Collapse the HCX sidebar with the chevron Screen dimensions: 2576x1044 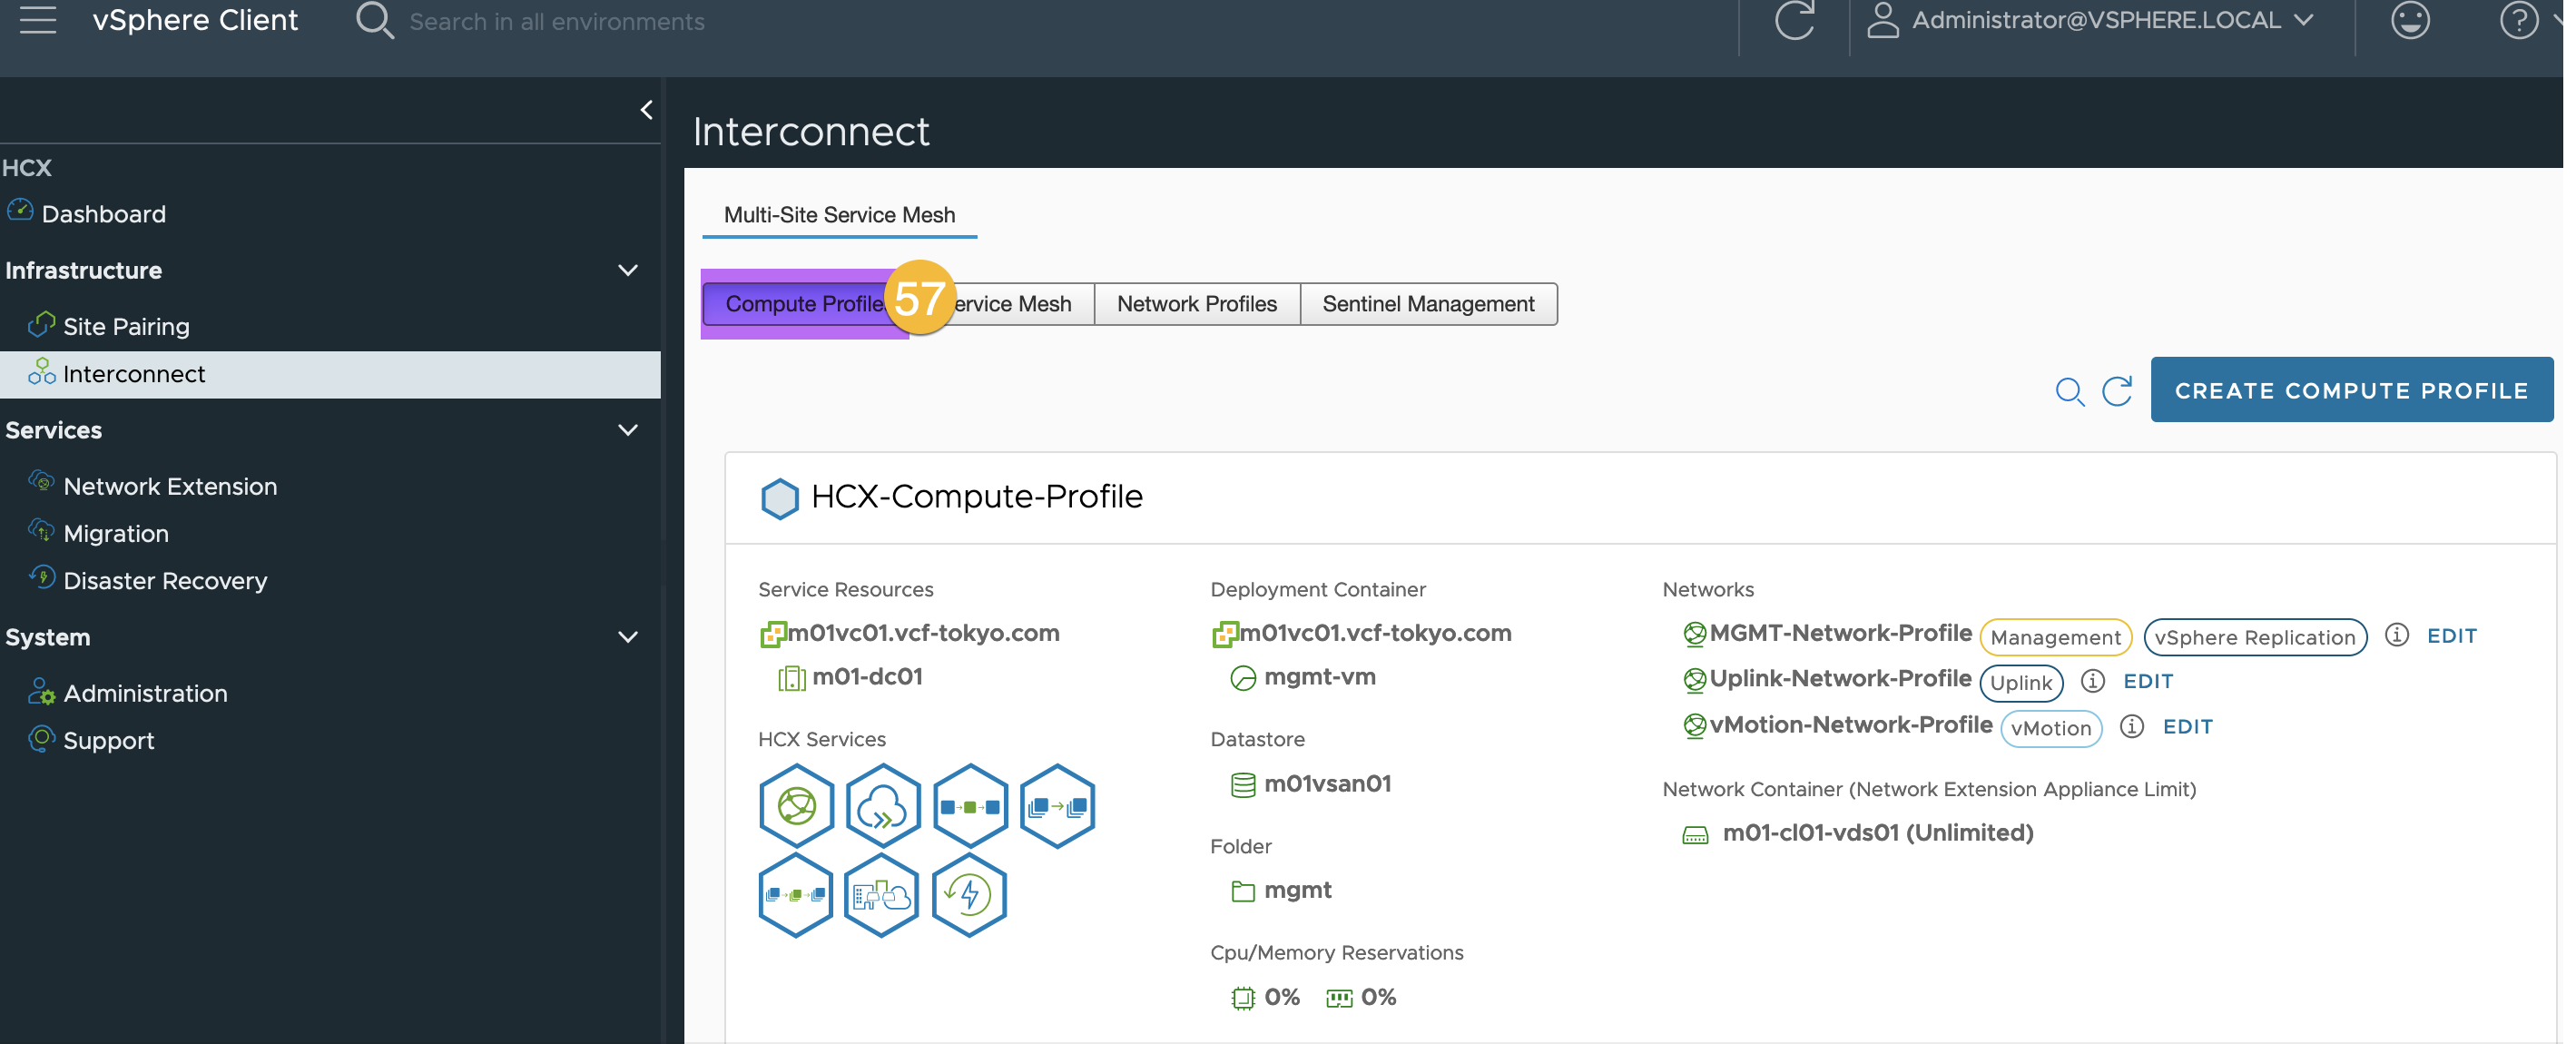[647, 110]
